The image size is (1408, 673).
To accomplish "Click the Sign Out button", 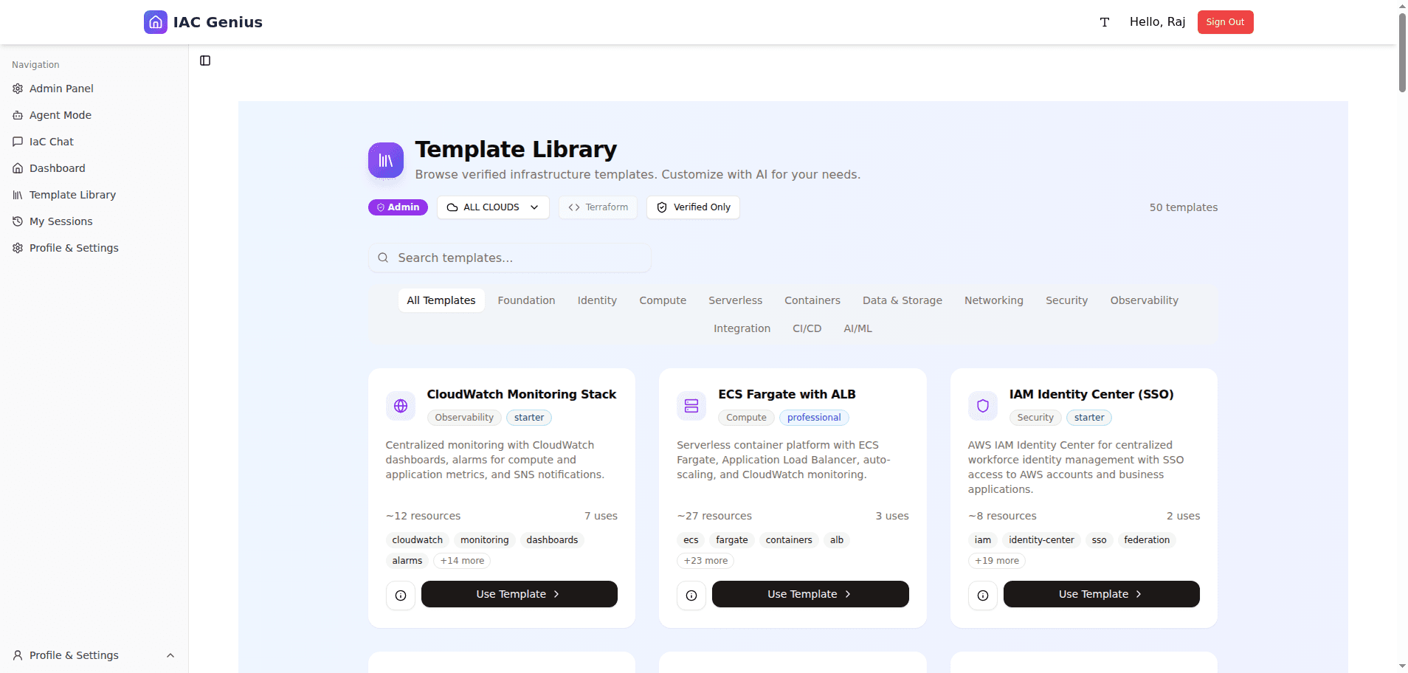I will pyautogui.click(x=1225, y=22).
